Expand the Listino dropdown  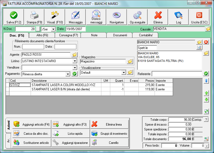tap(74, 61)
